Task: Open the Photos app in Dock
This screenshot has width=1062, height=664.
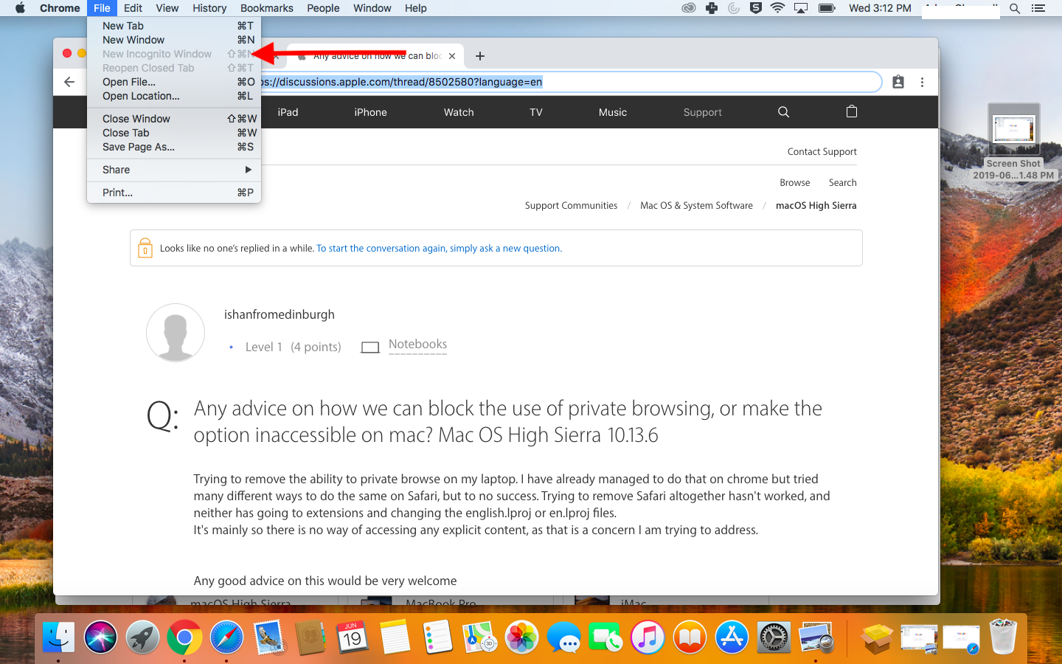Action: coord(521,637)
